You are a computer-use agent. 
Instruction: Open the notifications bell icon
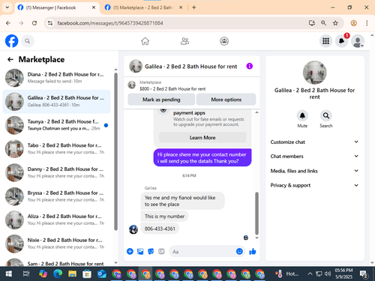tap(342, 41)
